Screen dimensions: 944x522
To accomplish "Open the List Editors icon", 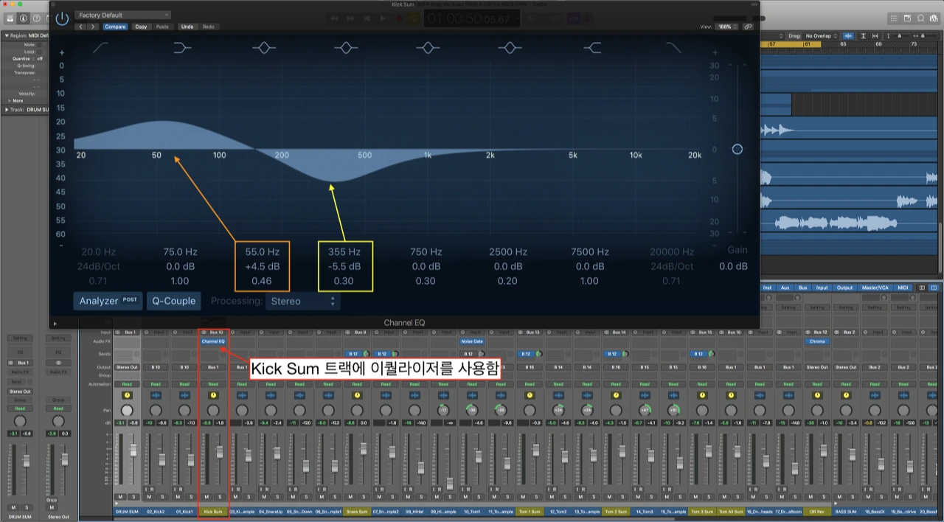I will point(894,18).
